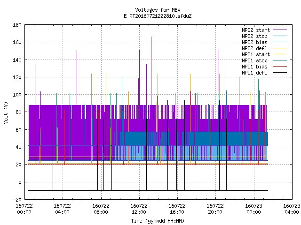Click the tallest purple spike peak near 166 V
Viewport: 301px width, 225px height.
point(151,37)
